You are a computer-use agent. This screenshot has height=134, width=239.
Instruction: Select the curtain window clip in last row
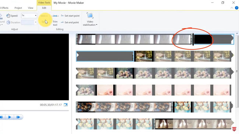pos(164,124)
